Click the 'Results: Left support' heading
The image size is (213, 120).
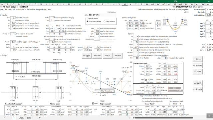pos(14,104)
